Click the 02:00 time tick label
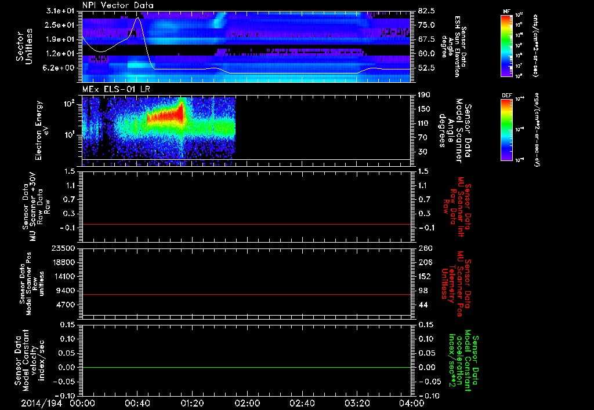594x410 pixels. pos(247,403)
